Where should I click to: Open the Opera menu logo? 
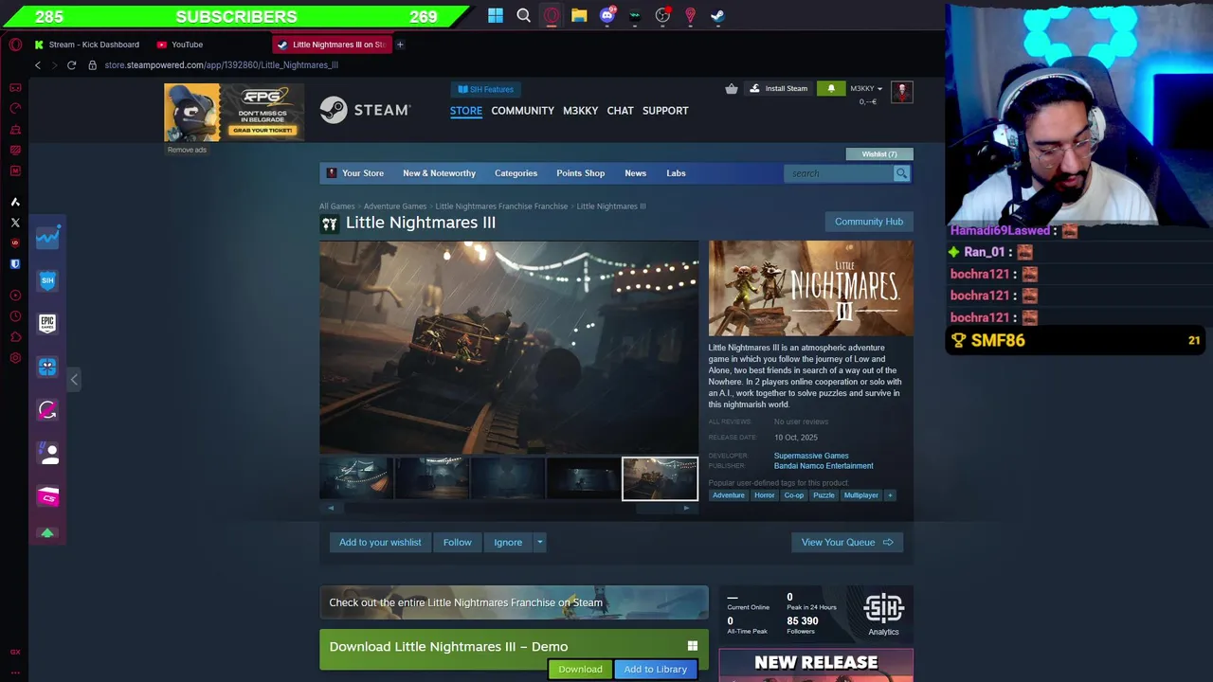15,45
